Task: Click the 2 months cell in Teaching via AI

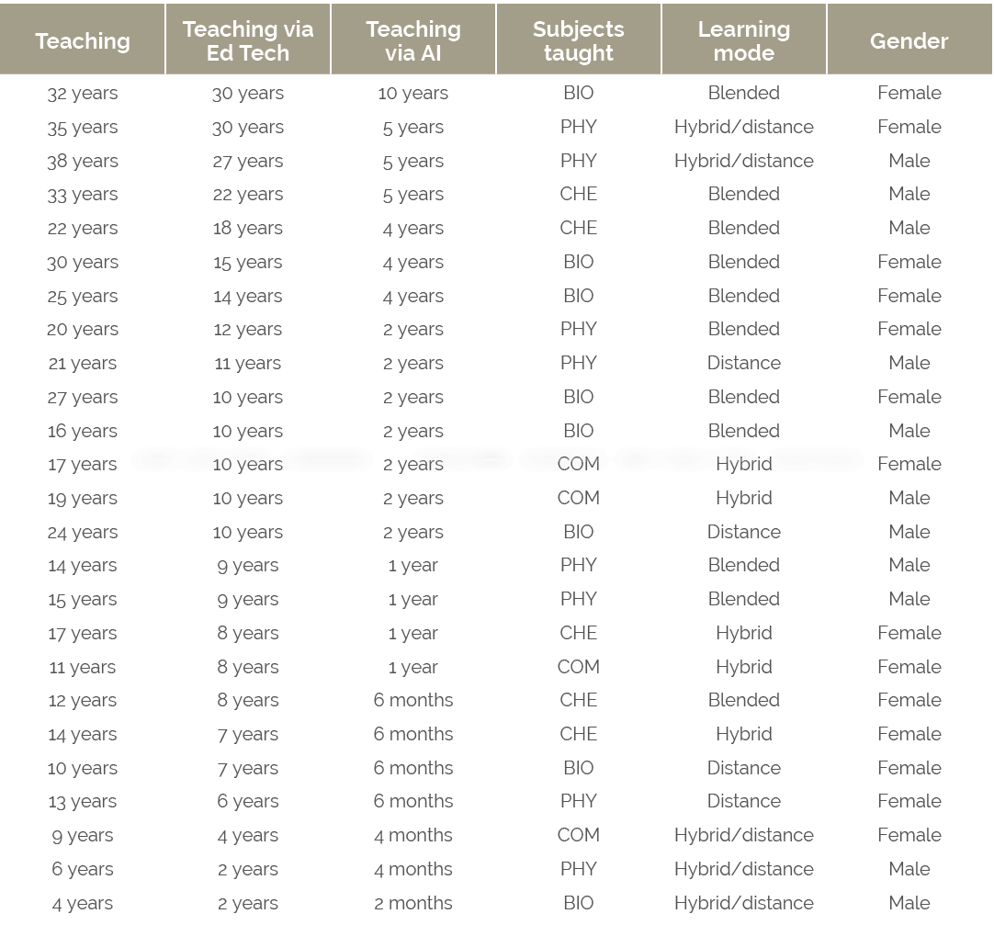Action: click(412, 903)
